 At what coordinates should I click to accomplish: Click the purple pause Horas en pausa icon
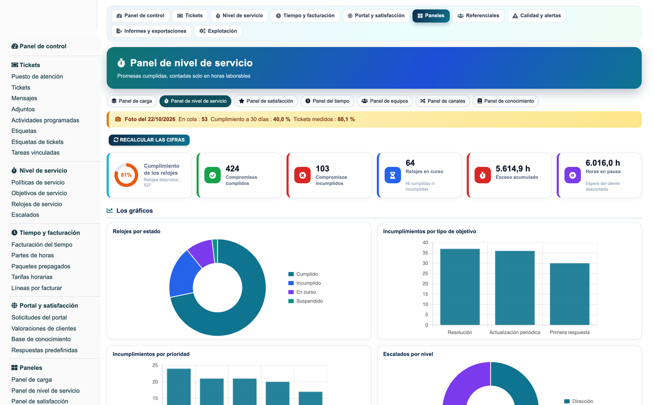coord(572,175)
